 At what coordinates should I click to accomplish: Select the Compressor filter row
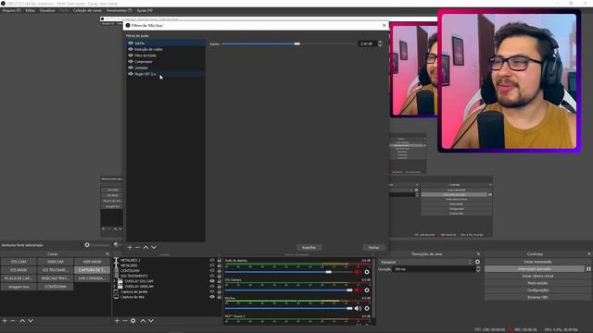click(x=166, y=62)
